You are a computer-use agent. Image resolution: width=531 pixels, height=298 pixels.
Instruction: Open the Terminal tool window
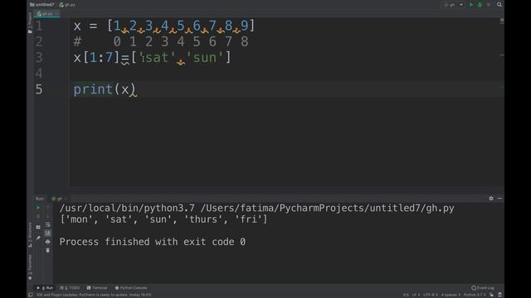pyautogui.click(x=97, y=288)
